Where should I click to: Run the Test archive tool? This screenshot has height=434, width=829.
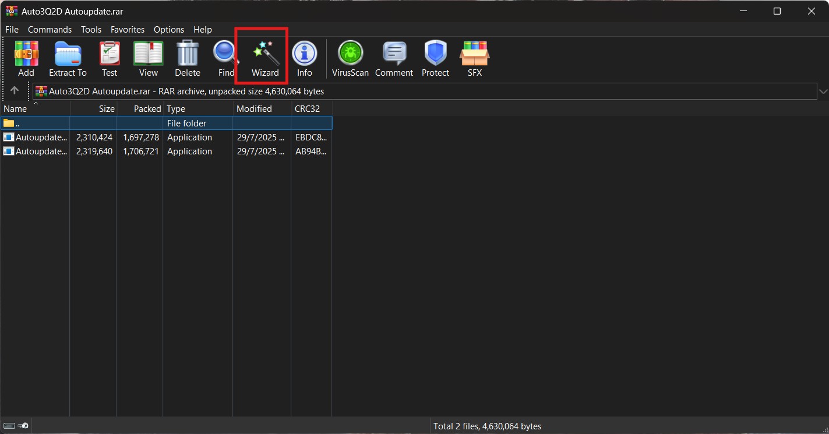tap(110, 59)
